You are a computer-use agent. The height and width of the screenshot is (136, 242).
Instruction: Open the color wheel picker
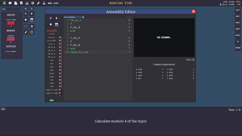[32, 32]
